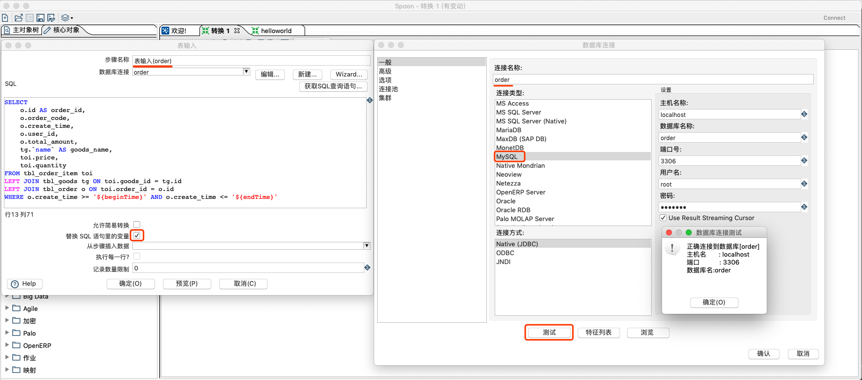The height and width of the screenshot is (380, 862).
Task: Expand the OpenERP tree node
Action: [7, 345]
